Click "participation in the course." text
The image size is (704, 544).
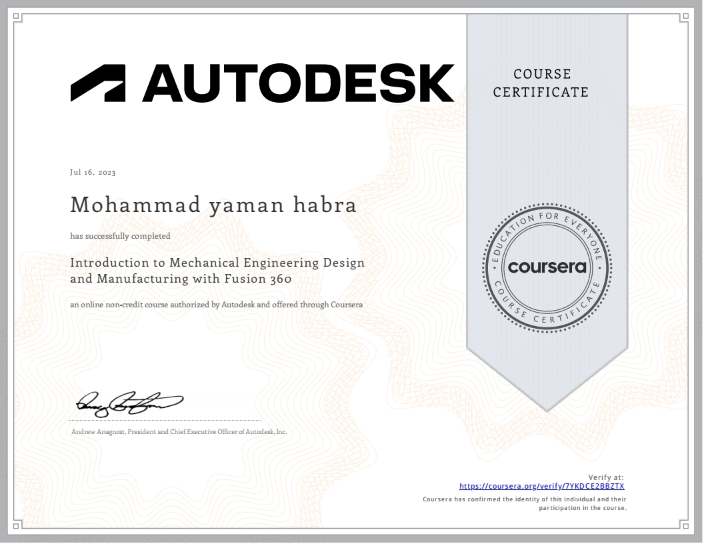(x=583, y=508)
